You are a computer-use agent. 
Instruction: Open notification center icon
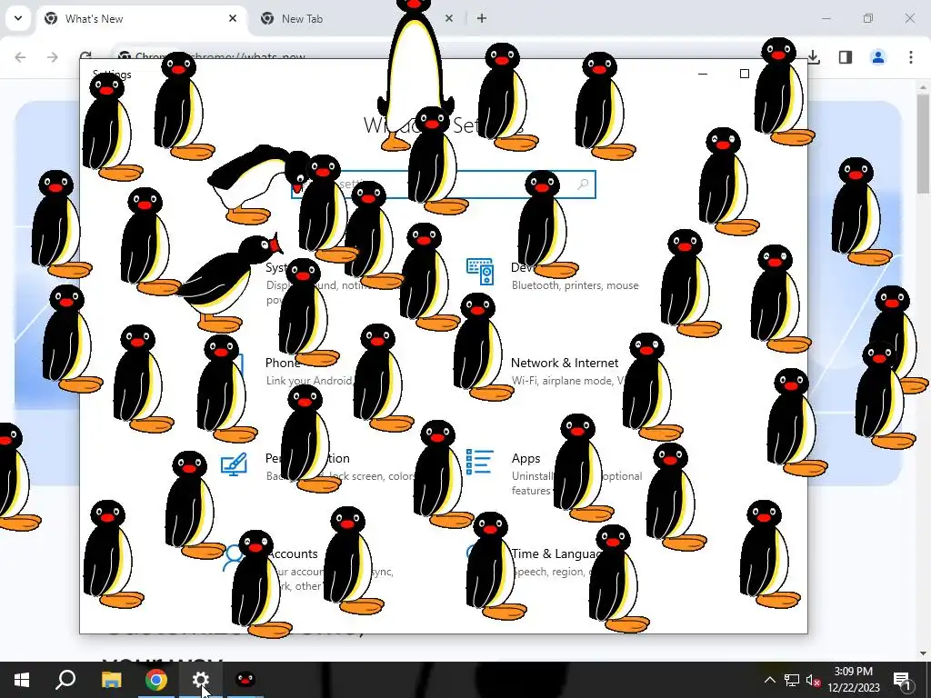click(x=902, y=680)
